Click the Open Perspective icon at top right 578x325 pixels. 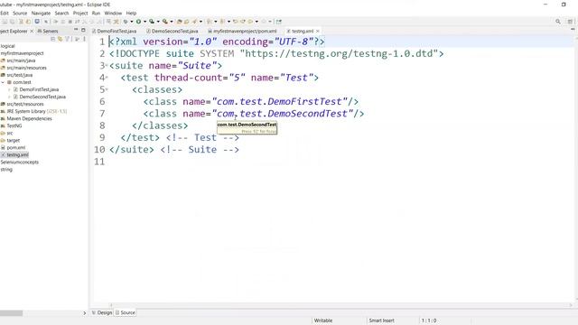click(x=570, y=22)
